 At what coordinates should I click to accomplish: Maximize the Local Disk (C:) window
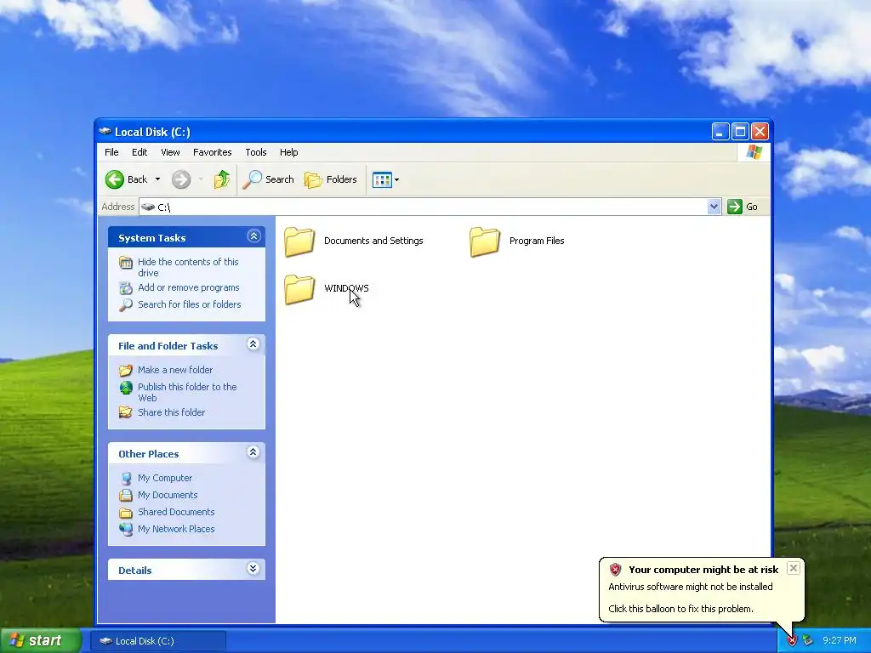[x=740, y=132]
